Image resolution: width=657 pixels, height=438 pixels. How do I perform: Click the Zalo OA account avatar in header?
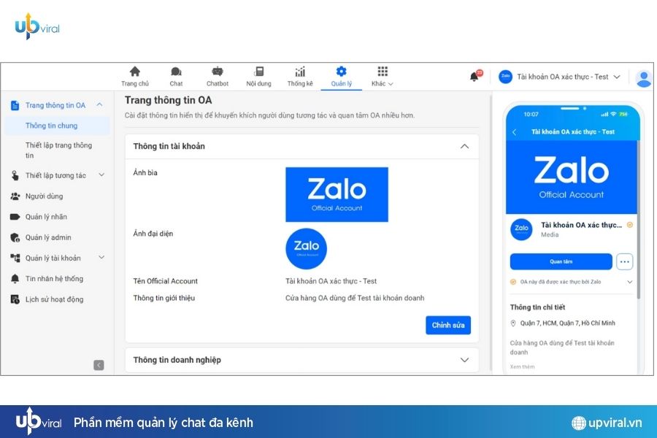pyautogui.click(x=506, y=77)
